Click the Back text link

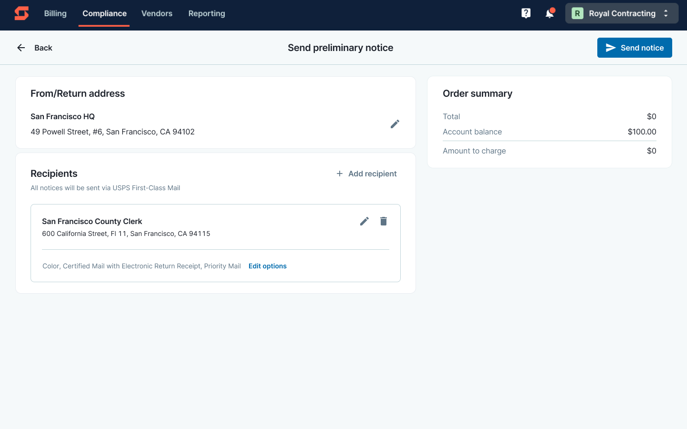[43, 48]
